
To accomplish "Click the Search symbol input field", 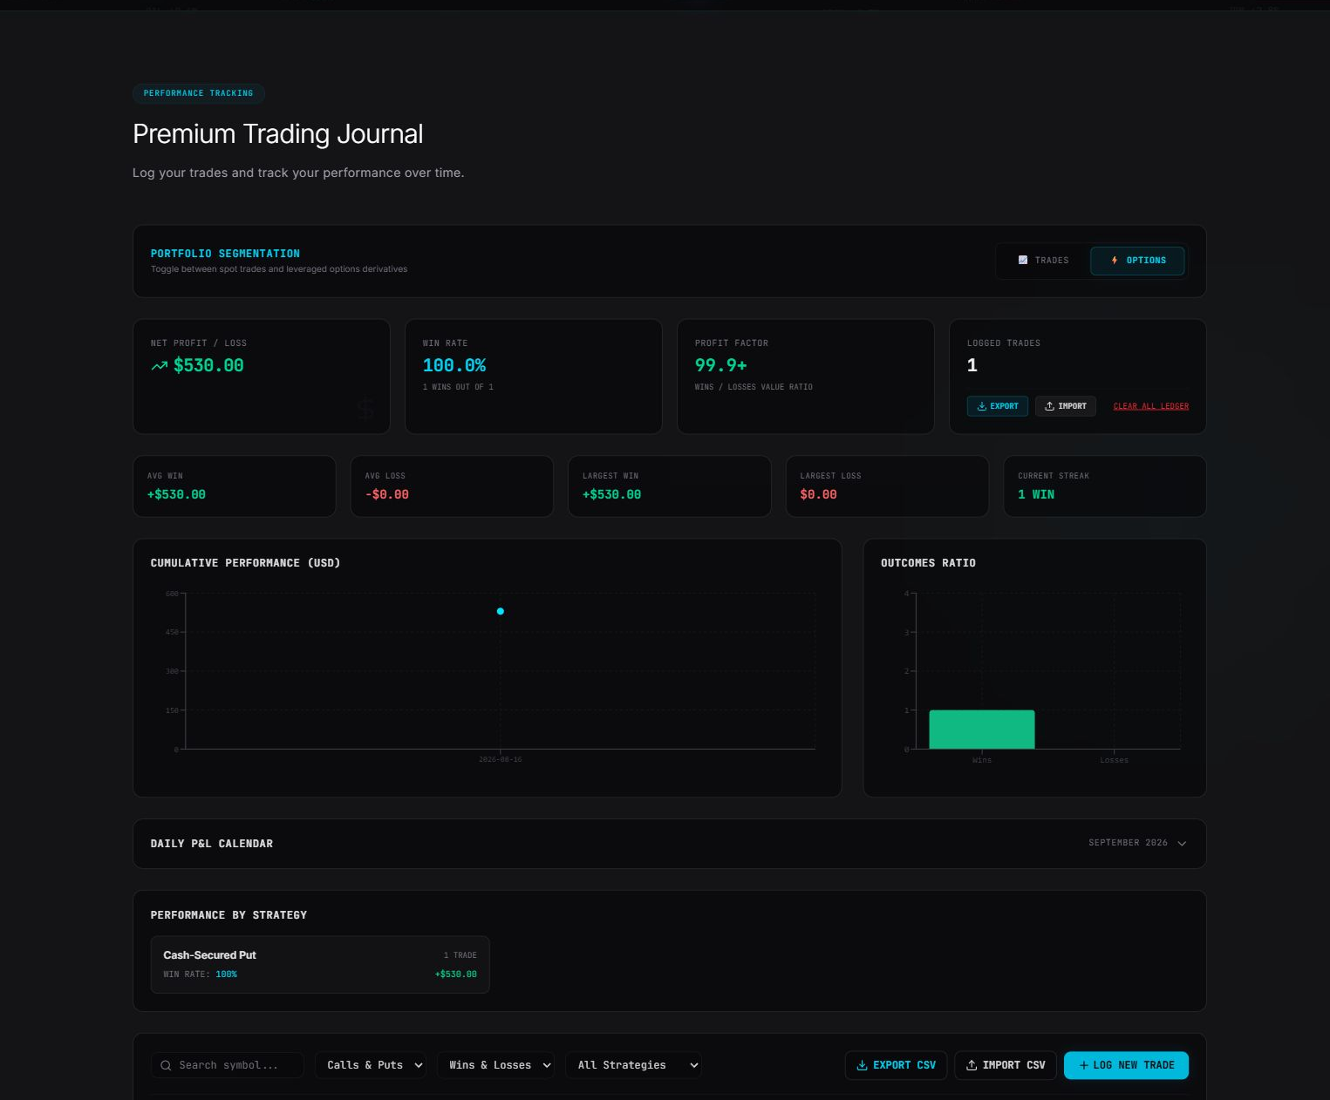I will (x=228, y=1065).
